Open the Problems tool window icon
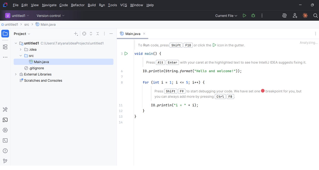319x170 pixels. [5, 151]
